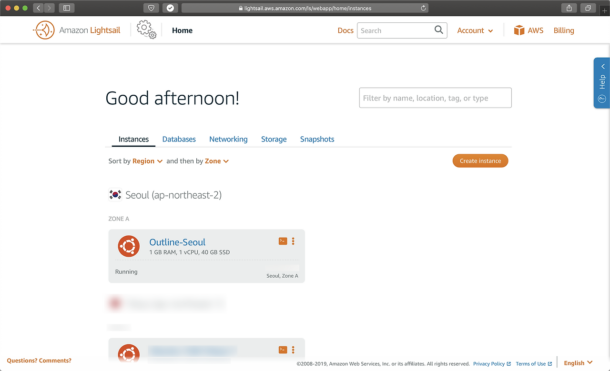
Task: Open browser terminal for Outline-Seoul
Action: 283,241
